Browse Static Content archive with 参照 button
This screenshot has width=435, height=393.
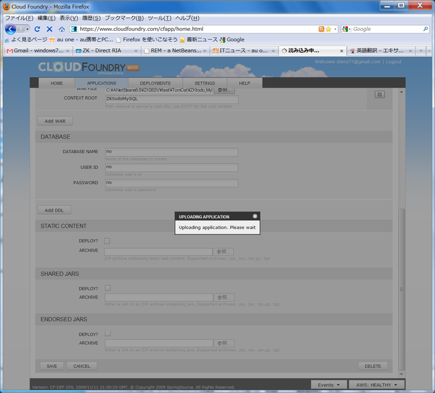pos(223,252)
